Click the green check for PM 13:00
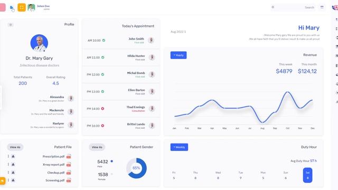The width and height of the screenshot is (338, 190). (x=102, y=91)
